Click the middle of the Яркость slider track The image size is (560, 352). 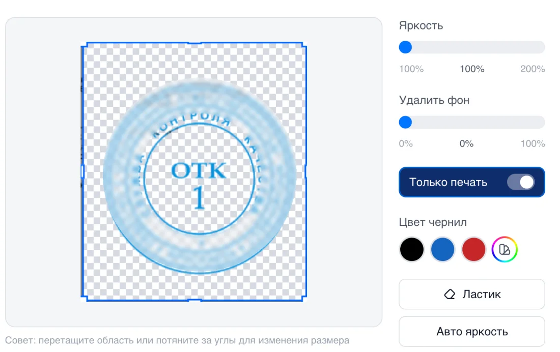pos(472,47)
